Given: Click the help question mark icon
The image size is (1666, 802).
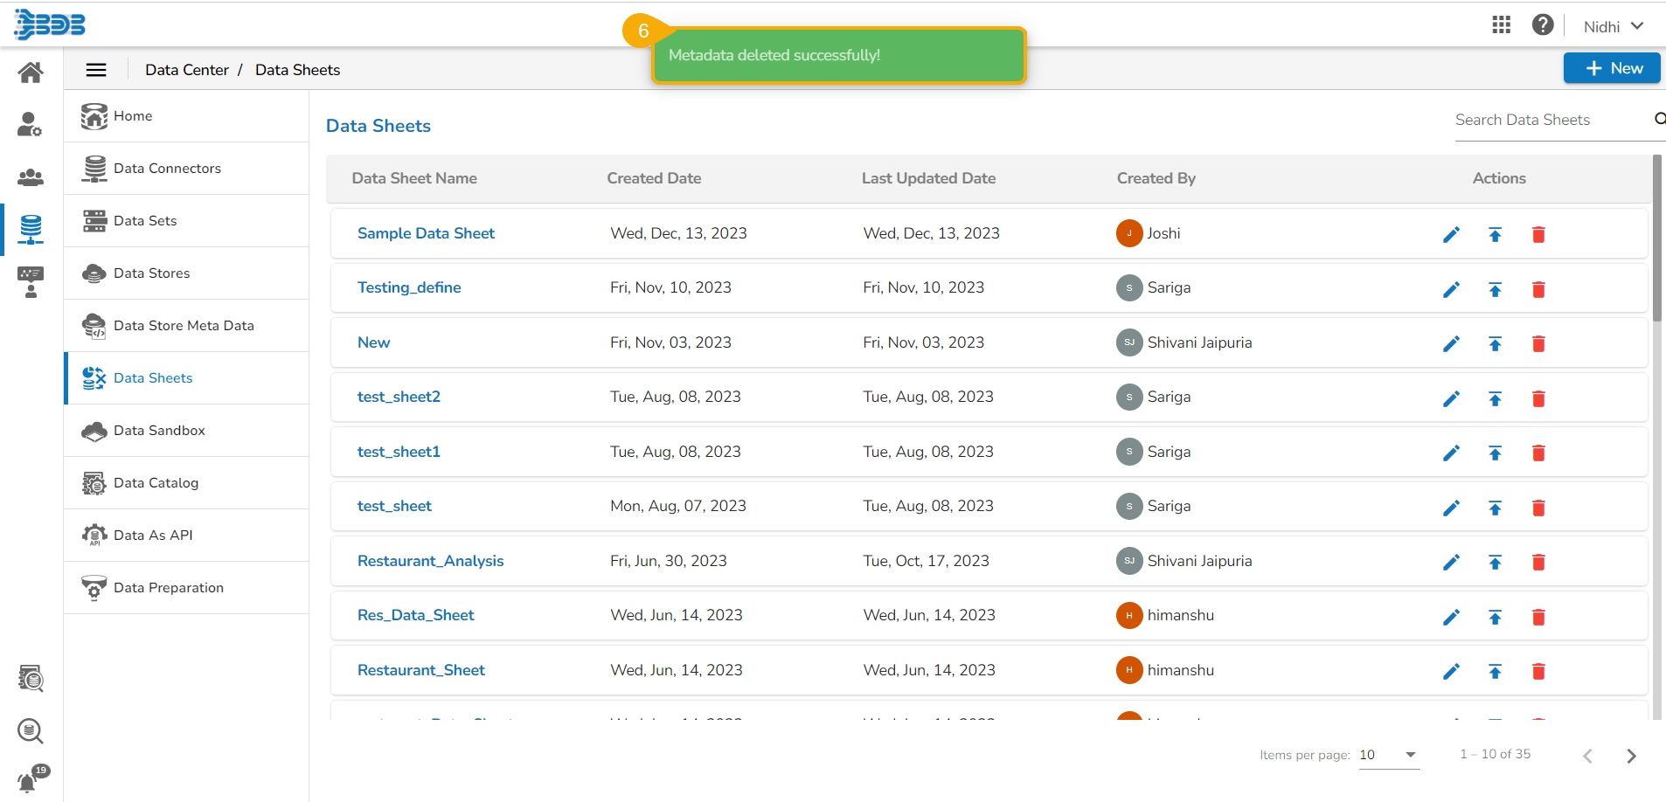Looking at the screenshot, I should coord(1543,25).
